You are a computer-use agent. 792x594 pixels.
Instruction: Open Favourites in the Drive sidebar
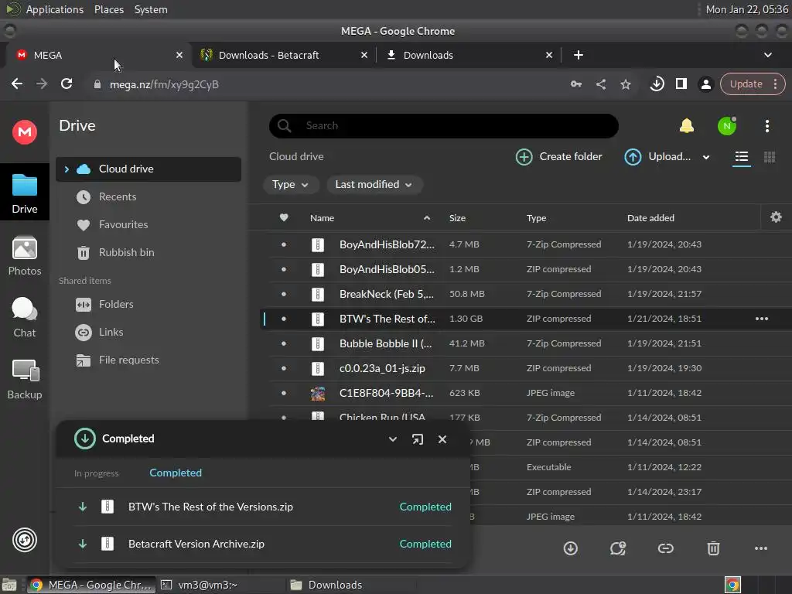pos(123,225)
